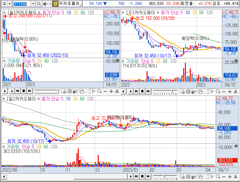Screen dimensions: 240x182
Task: Toggle the [월]카카오페이 series checkbox
Action: coord(4,13)
